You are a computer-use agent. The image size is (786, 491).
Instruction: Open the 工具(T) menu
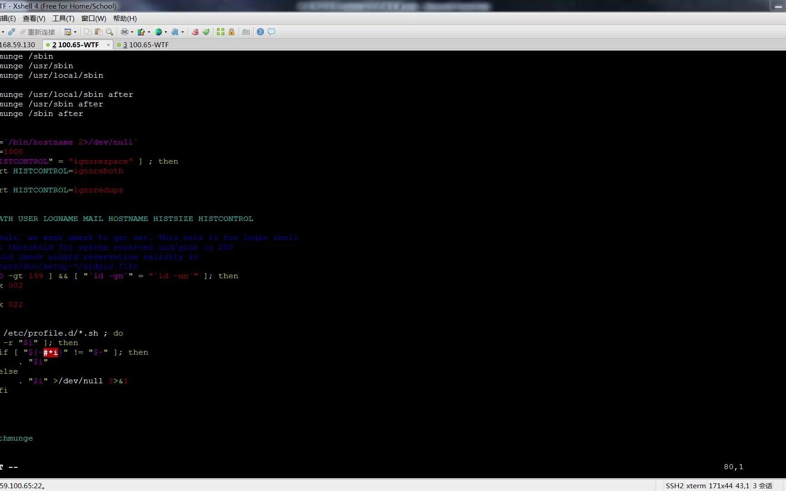(x=63, y=18)
